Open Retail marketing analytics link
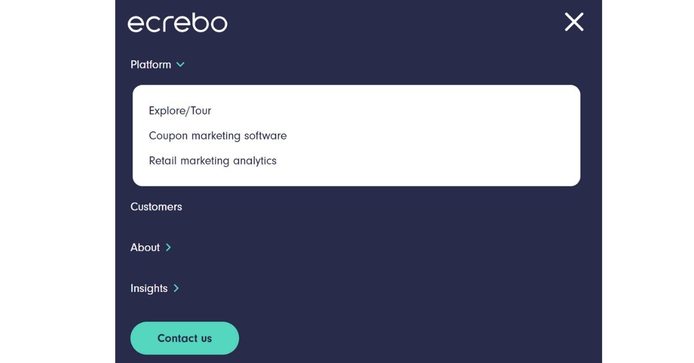Image resolution: width=694 pixels, height=363 pixels. click(x=213, y=160)
